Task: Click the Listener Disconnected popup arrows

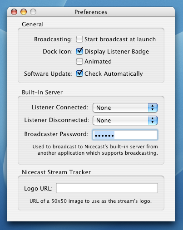Action: click(153, 120)
